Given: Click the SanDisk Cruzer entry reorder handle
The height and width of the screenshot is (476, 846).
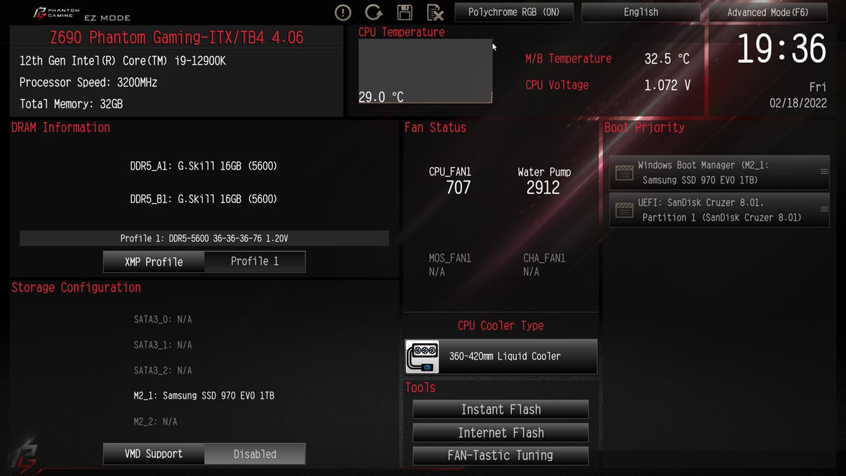Looking at the screenshot, I should (824, 209).
